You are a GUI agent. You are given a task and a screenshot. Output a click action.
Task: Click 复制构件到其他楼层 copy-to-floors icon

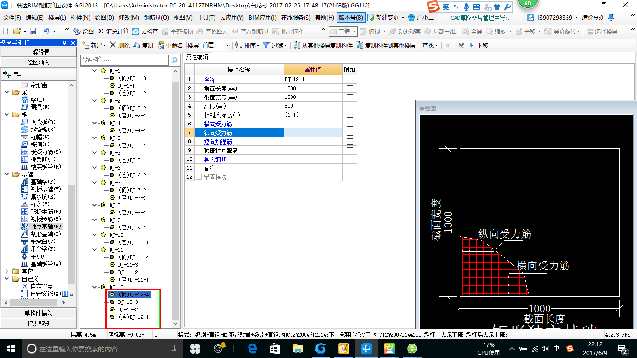(x=360, y=45)
